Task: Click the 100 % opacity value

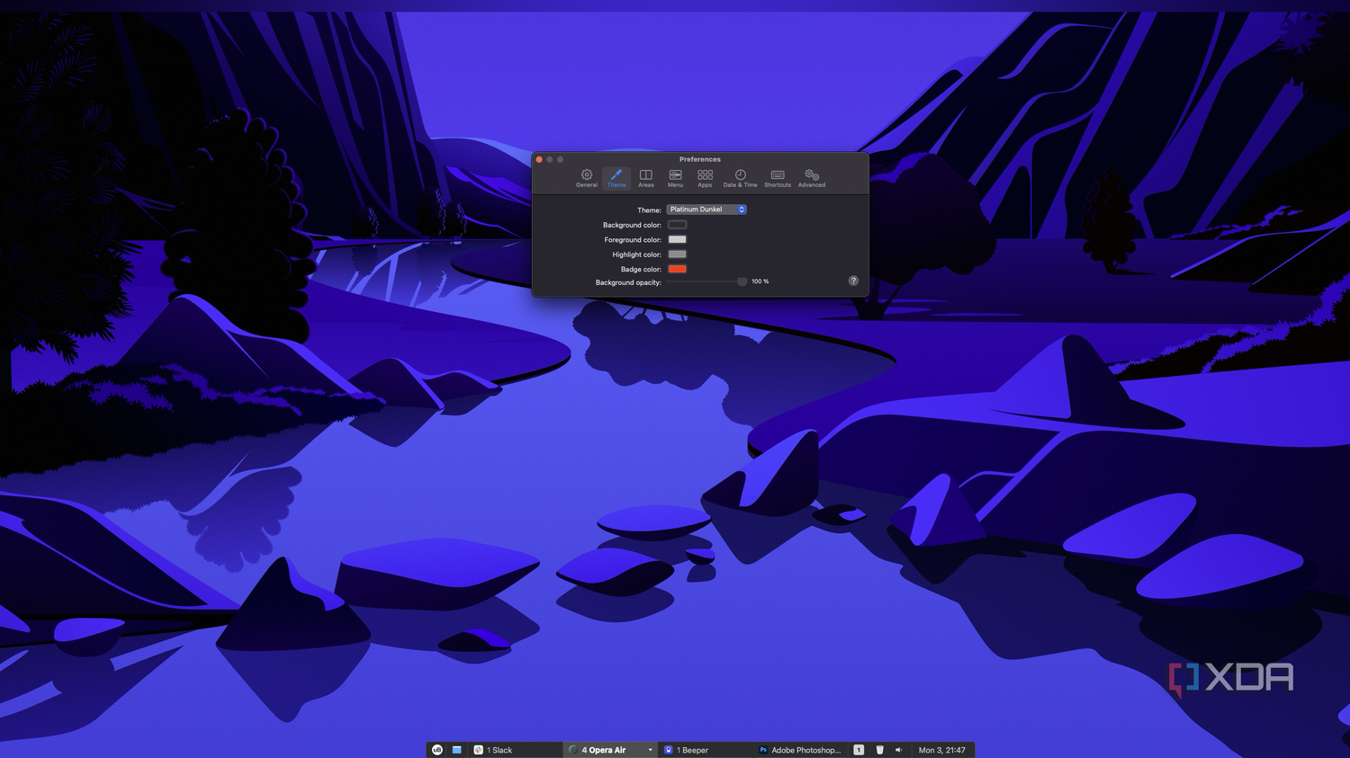Action: tap(760, 281)
